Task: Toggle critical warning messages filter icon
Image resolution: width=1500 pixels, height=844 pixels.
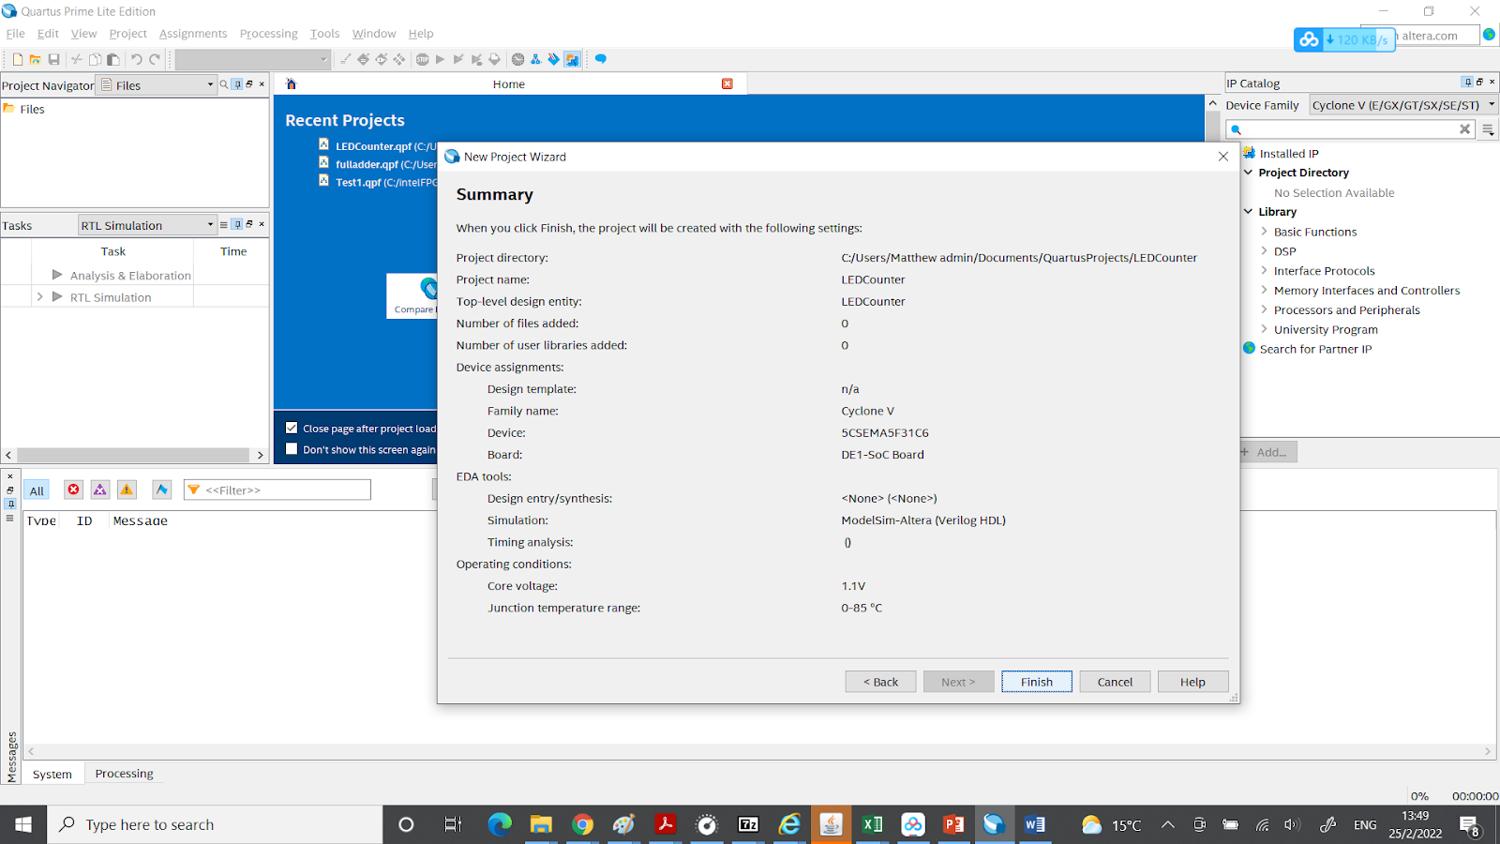Action: point(100,490)
